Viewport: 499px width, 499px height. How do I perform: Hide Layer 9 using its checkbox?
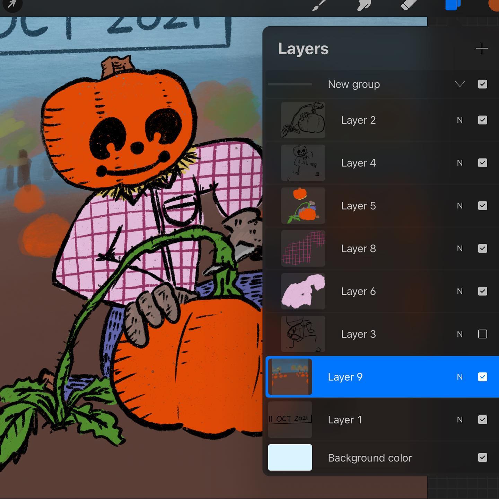point(482,377)
